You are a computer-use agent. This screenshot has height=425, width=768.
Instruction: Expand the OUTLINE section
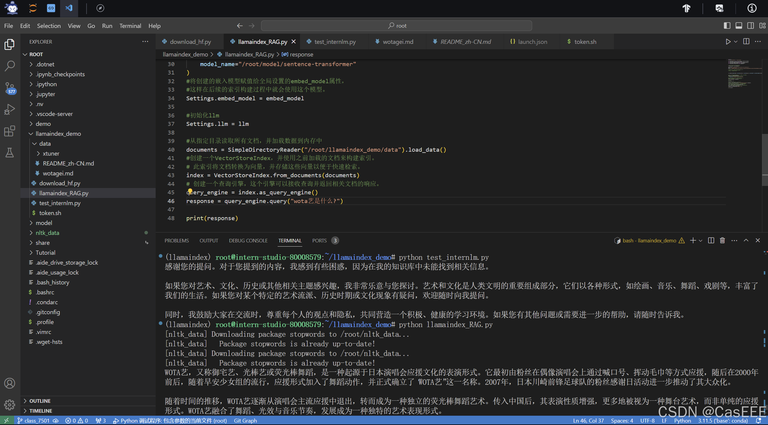coord(40,401)
